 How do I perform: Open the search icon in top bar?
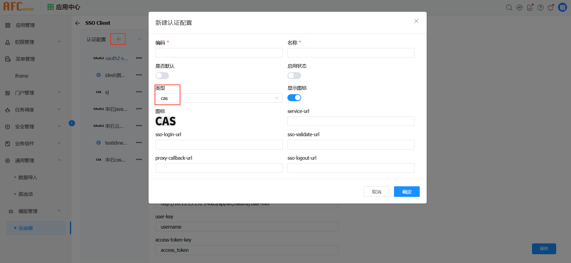(x=509, y=8)
